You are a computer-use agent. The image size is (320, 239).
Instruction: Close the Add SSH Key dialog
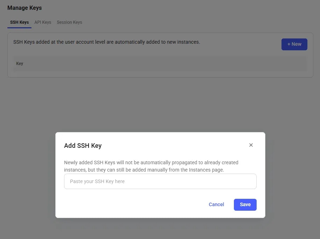click(251, 145)
